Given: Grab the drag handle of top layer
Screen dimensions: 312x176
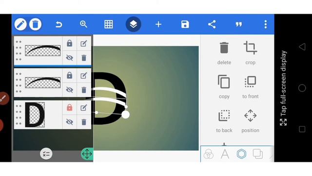Looking at the screenshot, I should 19,50.
